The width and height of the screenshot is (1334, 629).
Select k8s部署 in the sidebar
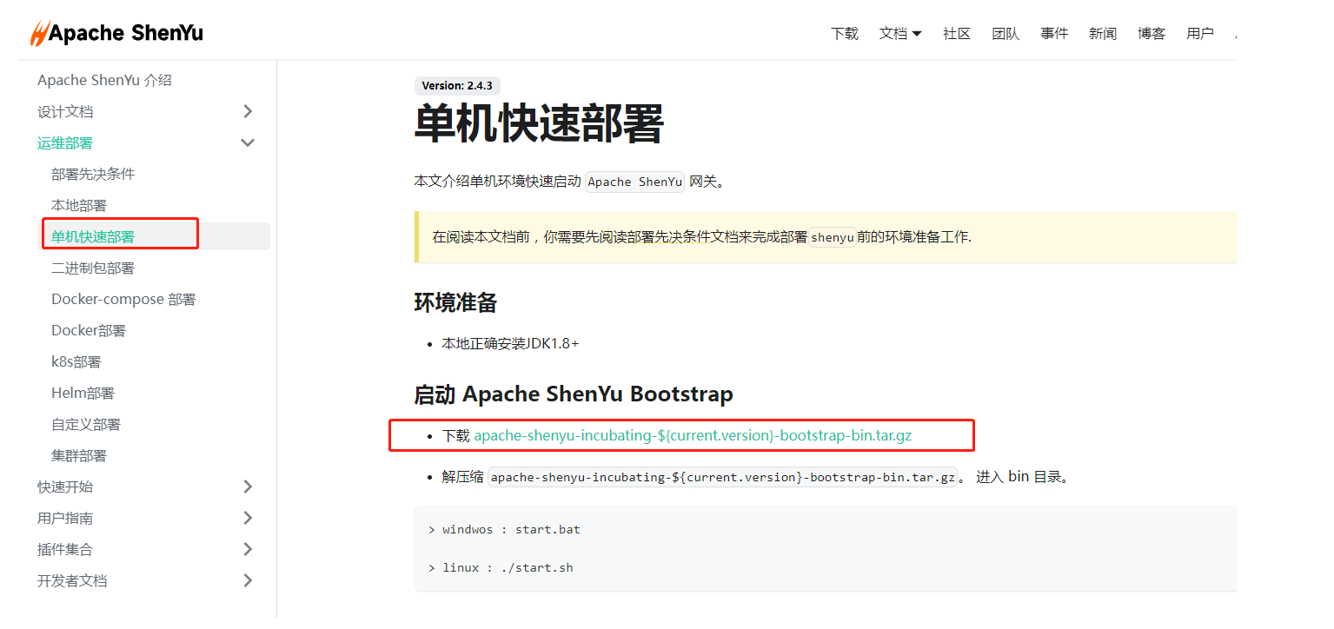(x=76, y=361)
